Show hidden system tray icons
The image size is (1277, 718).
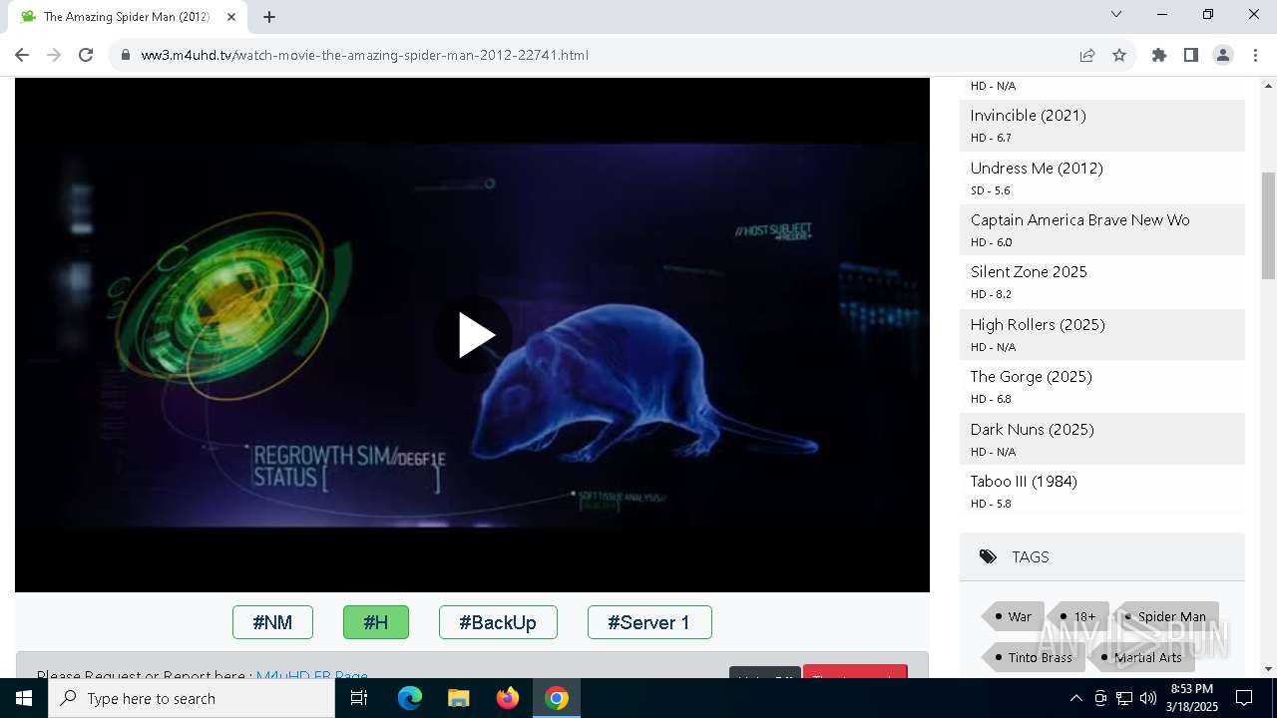point(1075,698)
